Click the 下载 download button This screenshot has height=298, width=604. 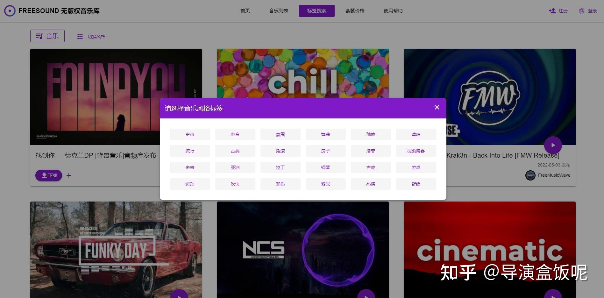(48, 175)
